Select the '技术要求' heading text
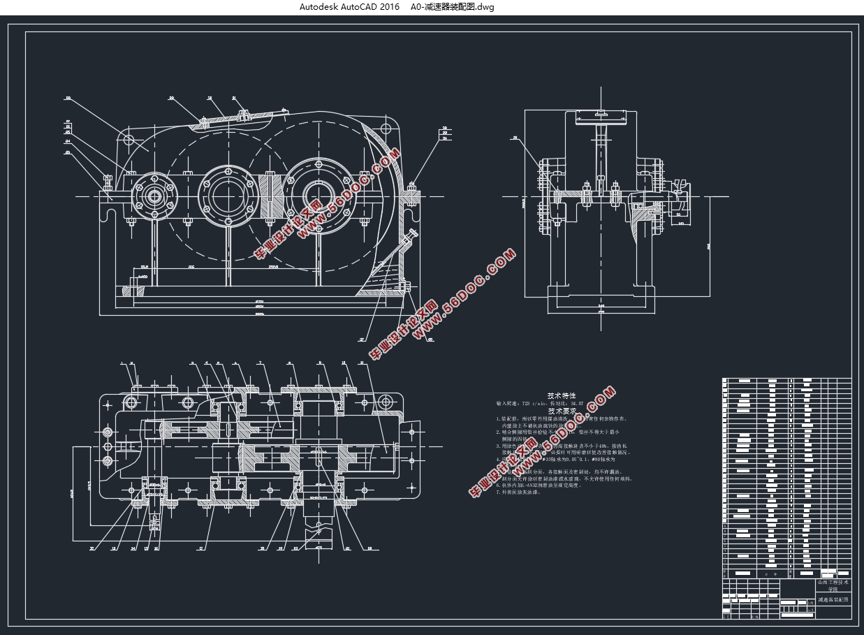 (x=561, y=411)
